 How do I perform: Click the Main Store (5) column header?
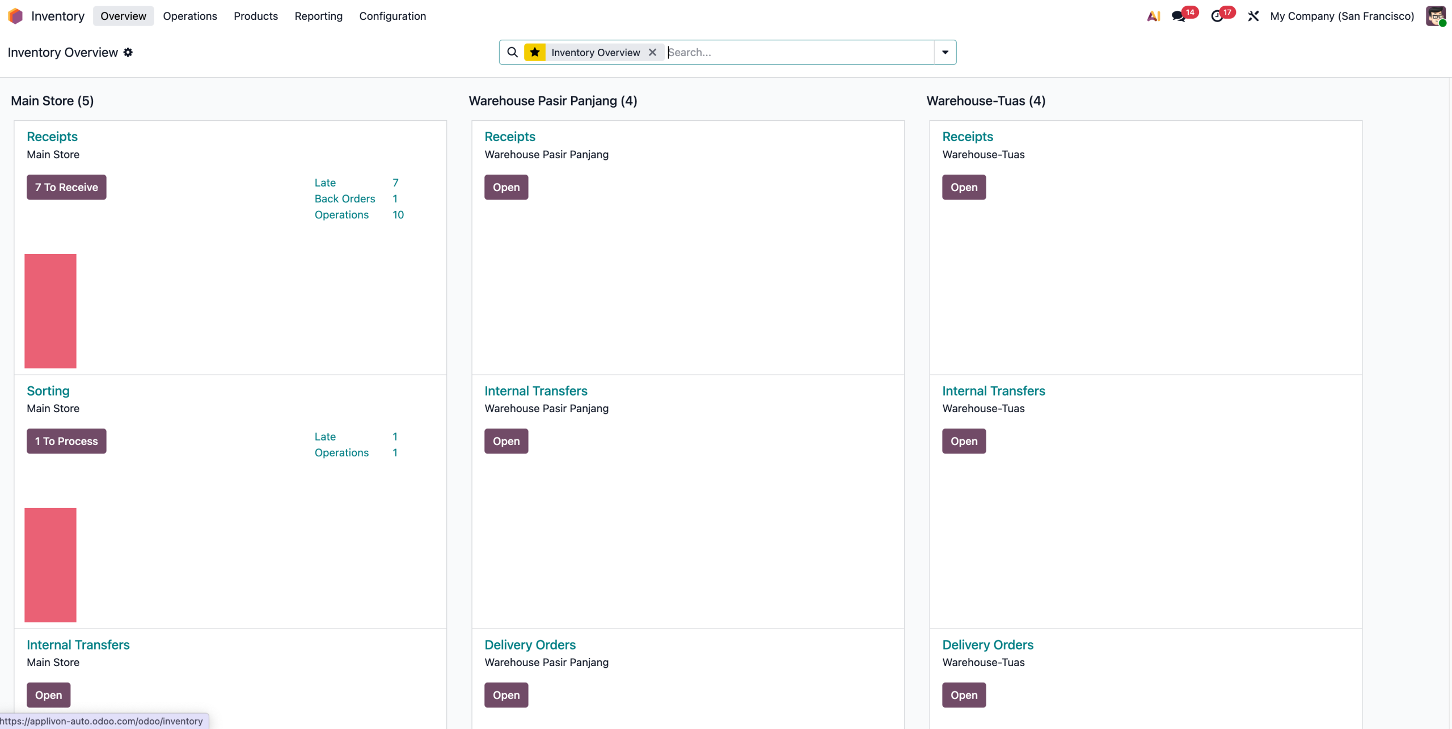(x=52, y=101)
